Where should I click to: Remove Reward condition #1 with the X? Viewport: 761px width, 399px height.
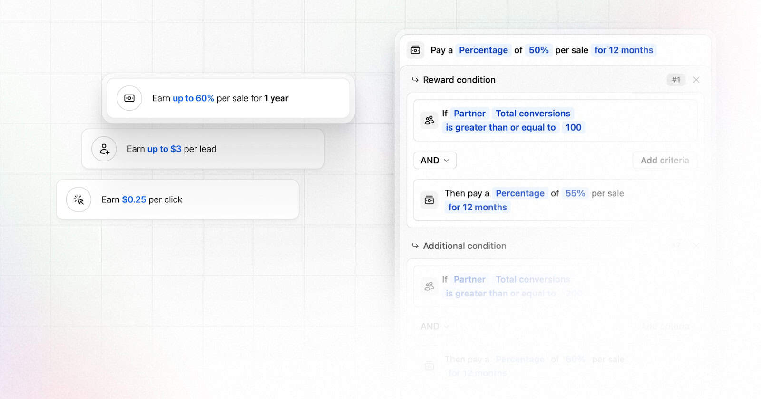click(696, 80)
